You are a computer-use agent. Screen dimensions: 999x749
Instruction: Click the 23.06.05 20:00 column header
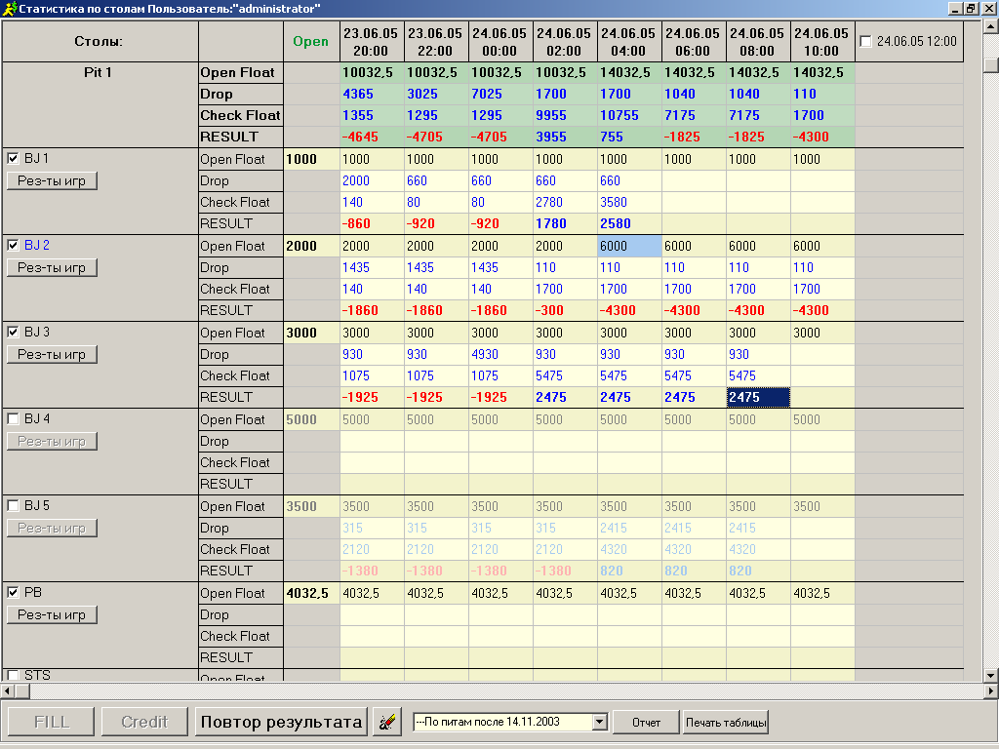click(x=372, y=41)
